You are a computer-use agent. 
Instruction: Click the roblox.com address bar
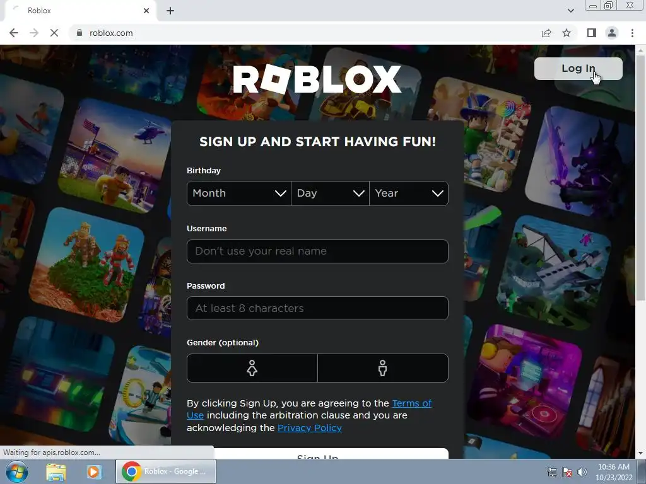point(305,33)
